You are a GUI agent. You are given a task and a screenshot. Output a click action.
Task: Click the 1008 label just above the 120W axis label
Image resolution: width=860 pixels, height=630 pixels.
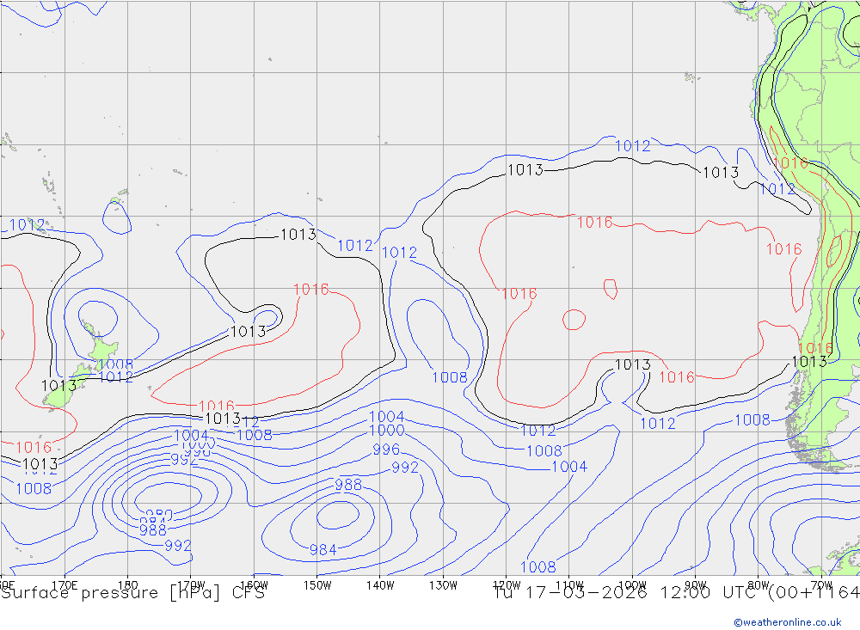(537, 566)
